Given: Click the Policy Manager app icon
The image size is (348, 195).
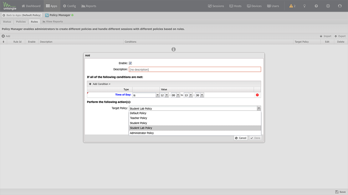Looking at the screenshot, I should click(47, 15).
